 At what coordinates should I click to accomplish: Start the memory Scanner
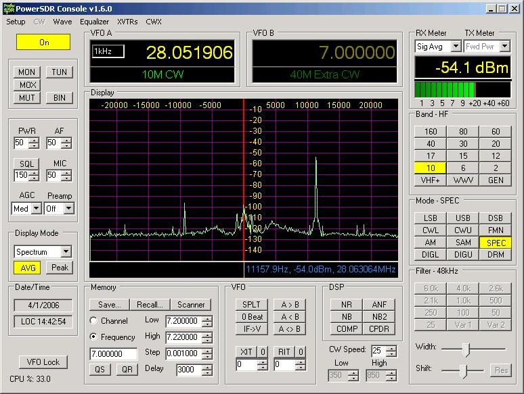tap(190, 305)
